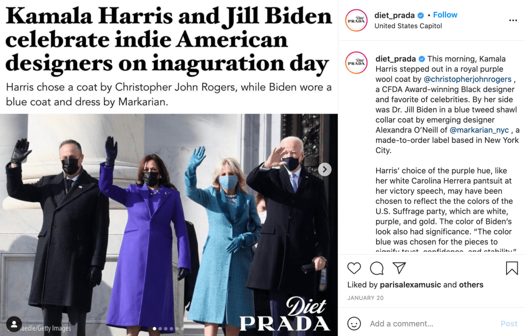The height and width of the screenshot is (336, 525).
Task: Open the JANUARY 20 post date link
Action: (x=365, y=298)
